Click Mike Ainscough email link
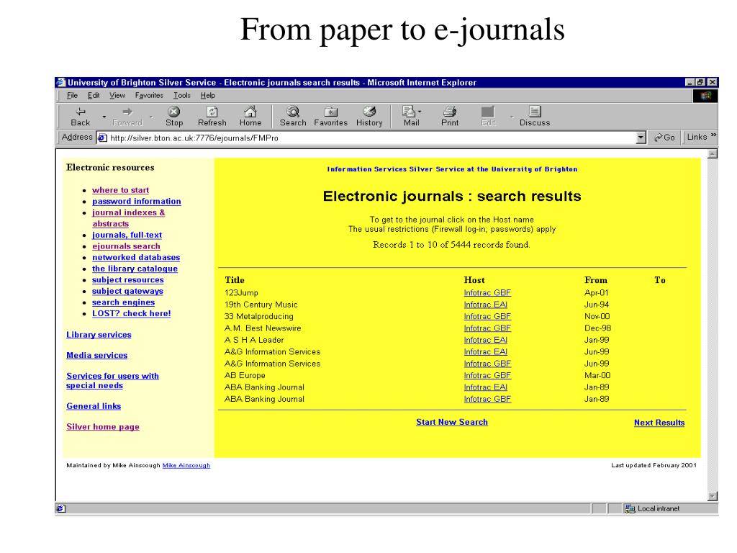The image size is (737, 553). [186, 466]
